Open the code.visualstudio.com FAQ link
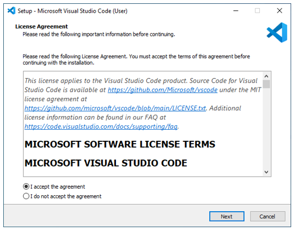 click(101, 127)
